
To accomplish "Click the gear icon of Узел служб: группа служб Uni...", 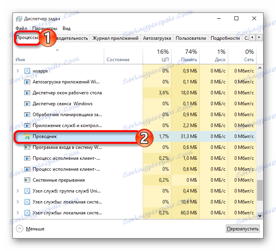I will tap(27, 191).
